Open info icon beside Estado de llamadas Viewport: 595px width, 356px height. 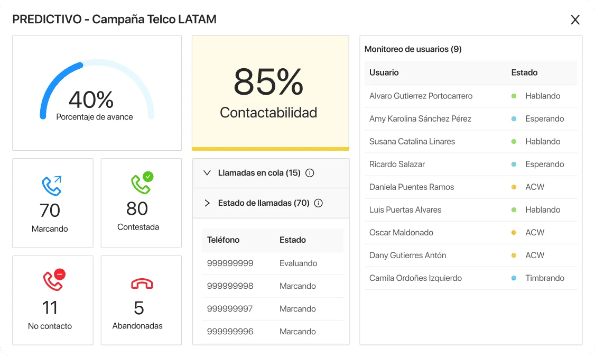pyautogui.click(x=318, y=203)
